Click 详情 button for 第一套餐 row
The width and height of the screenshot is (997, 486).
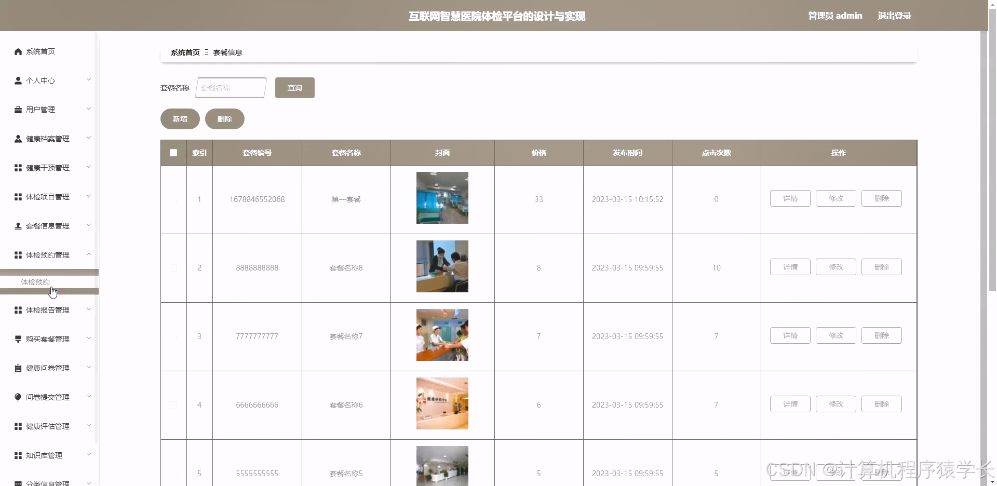790,198
